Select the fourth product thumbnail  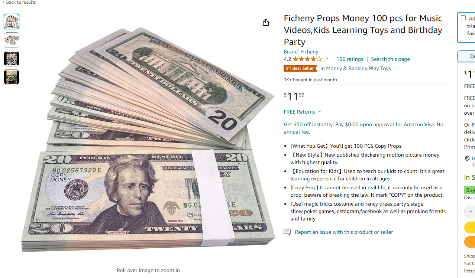tap(12, 77)
